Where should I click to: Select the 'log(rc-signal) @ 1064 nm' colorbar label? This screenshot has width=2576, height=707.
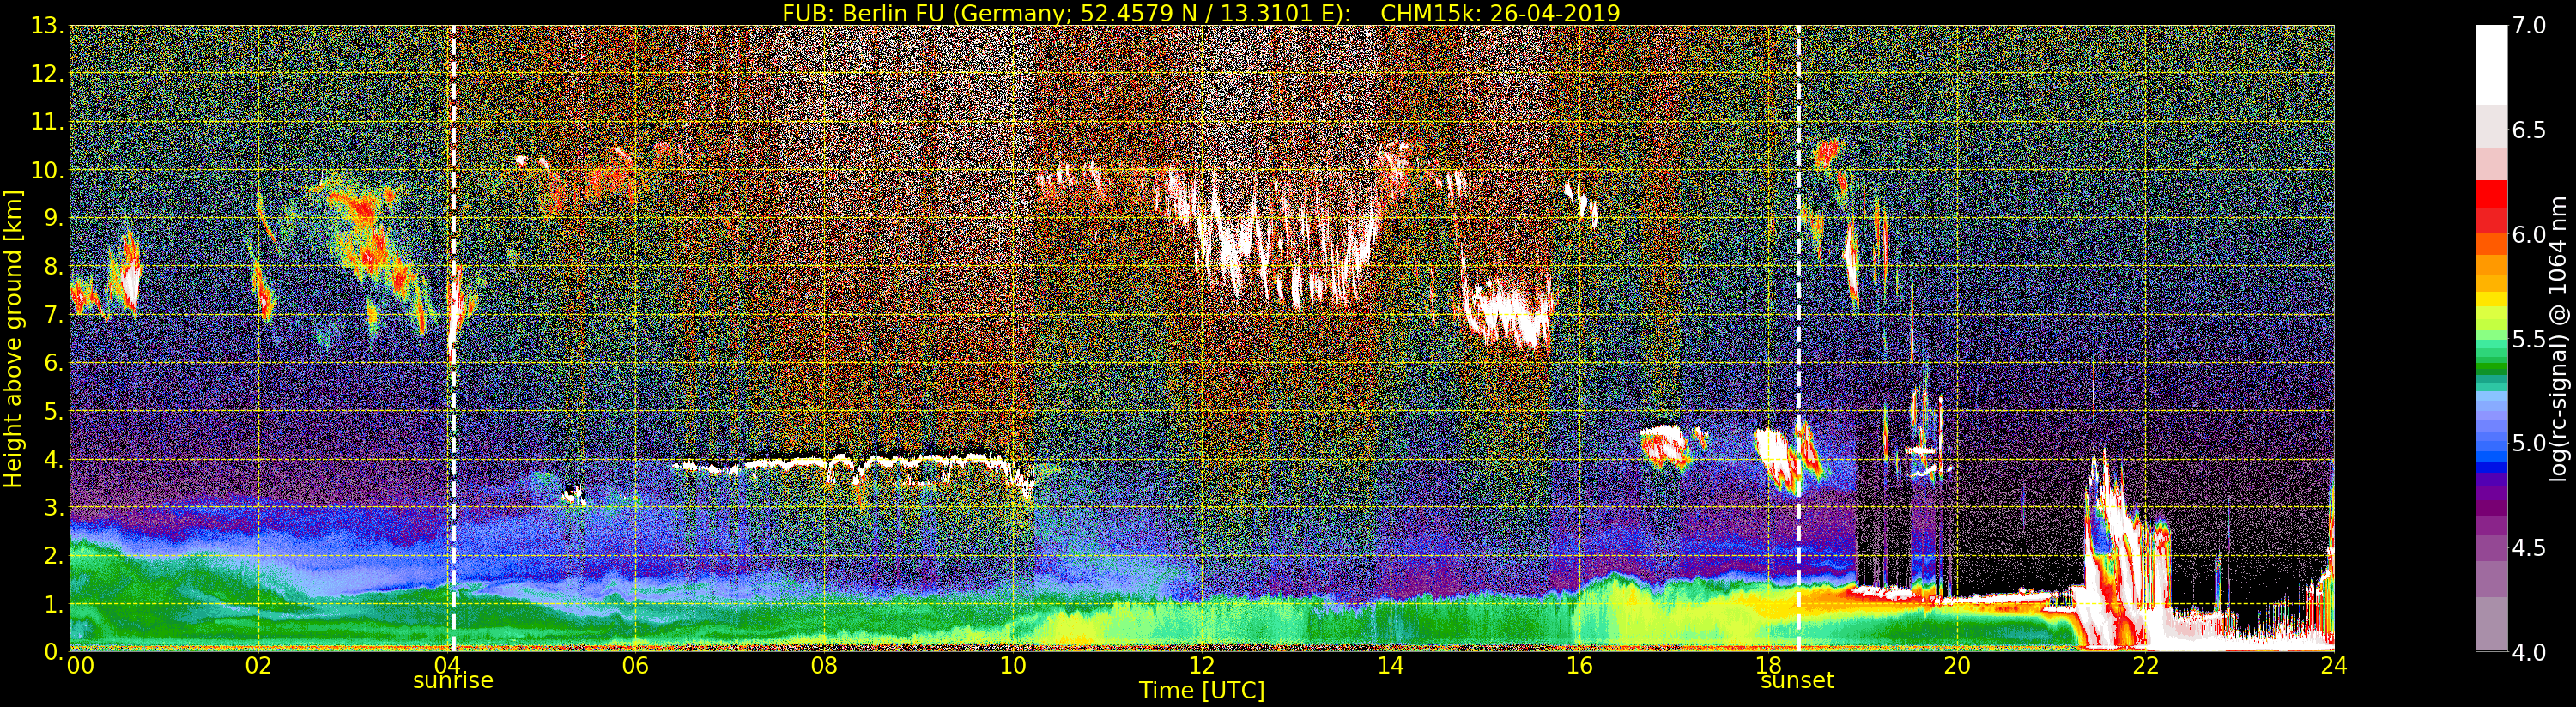(2557, 339)
